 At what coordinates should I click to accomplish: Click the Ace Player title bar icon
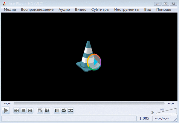click(4, 4)
